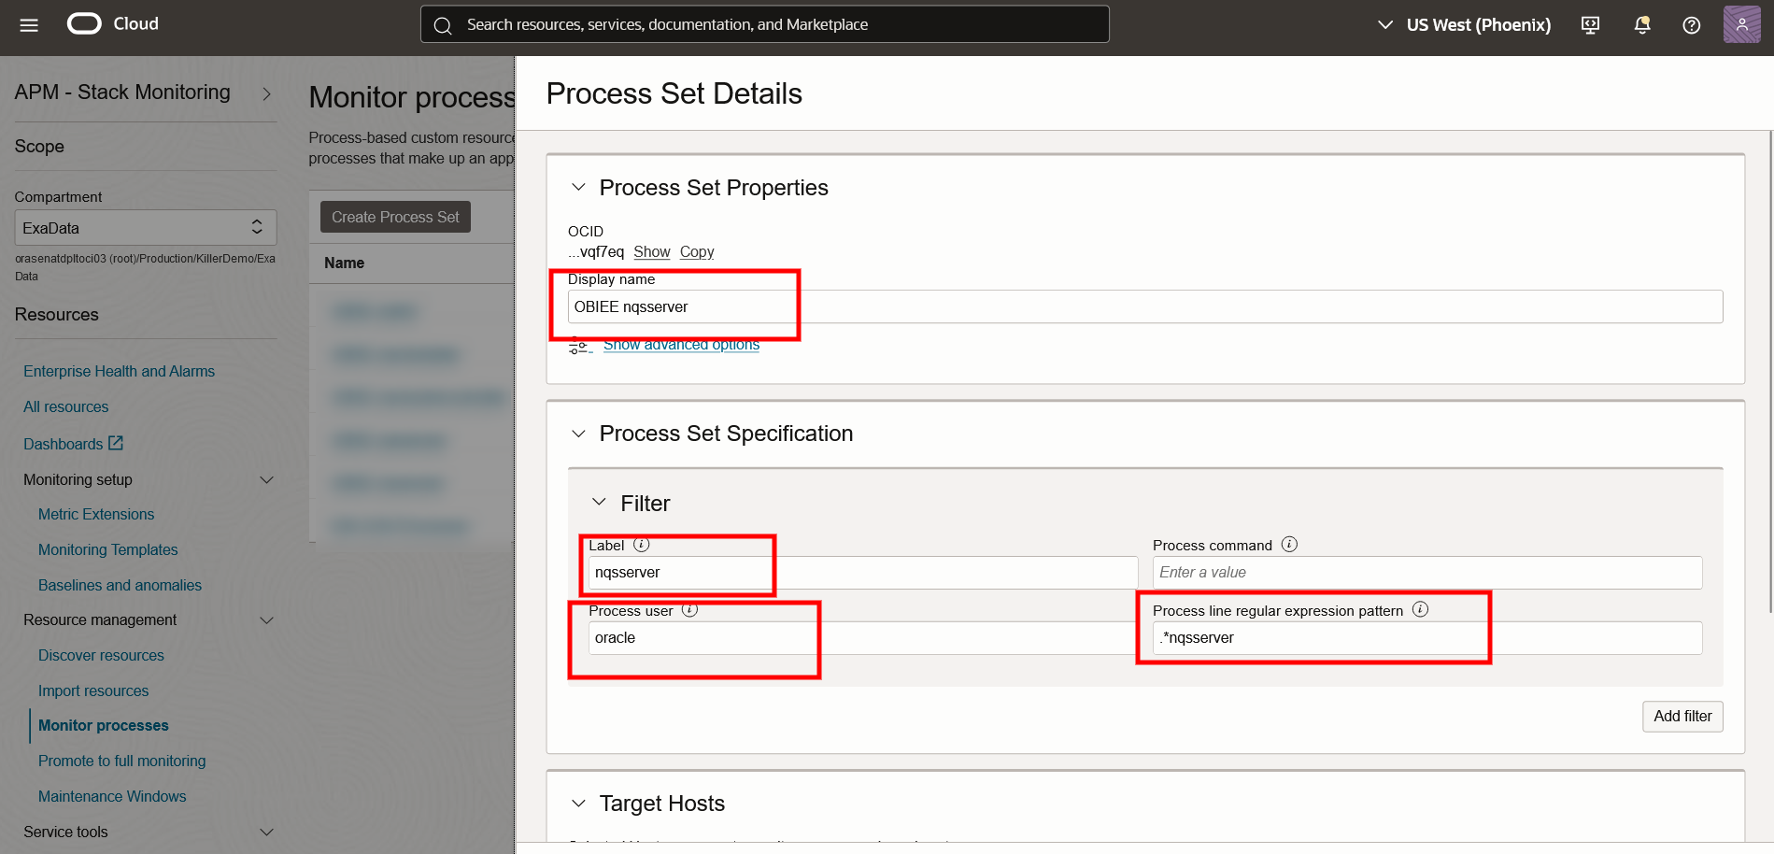The height and width of the screenshot is (854, 1774).
Task: Select Metric Extensions in the sidebar
Action: point(96,514)
